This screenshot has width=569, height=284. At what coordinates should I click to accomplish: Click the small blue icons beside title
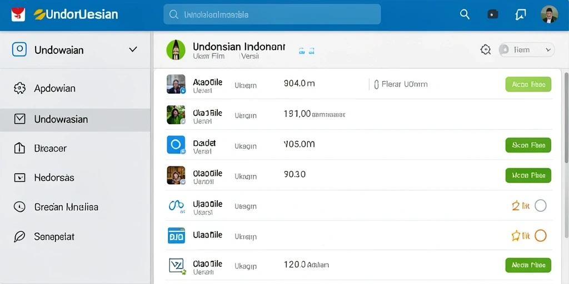[306, 51]
